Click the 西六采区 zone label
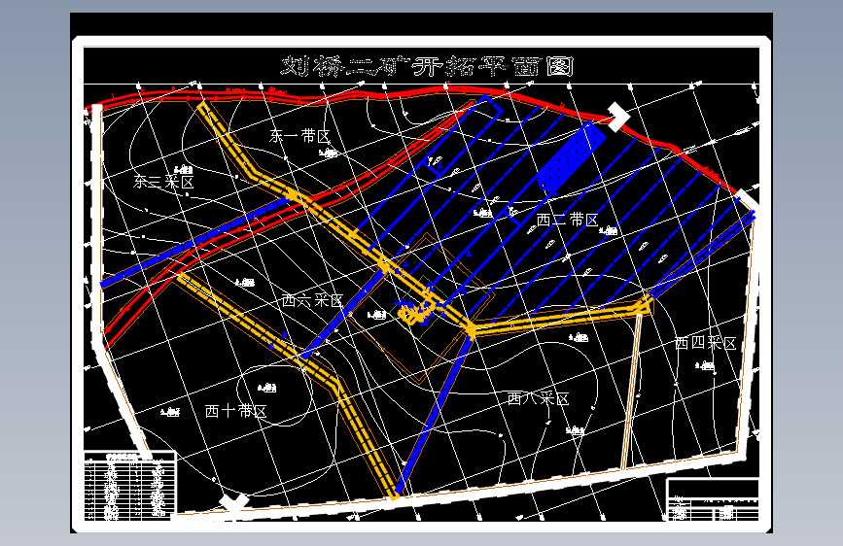 [312, 300]
